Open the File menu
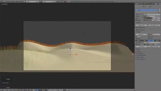Screen dimensions: 161x91 [x=7, y=2]
